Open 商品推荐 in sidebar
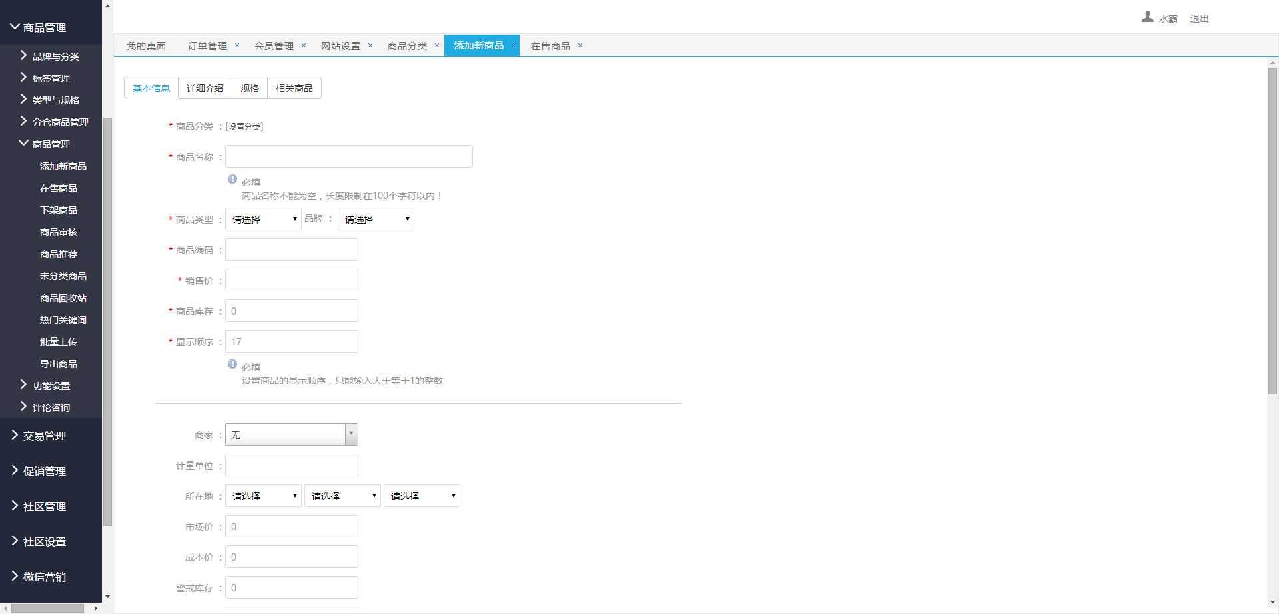Screen dimensions: 1279x614 (59, 253)
